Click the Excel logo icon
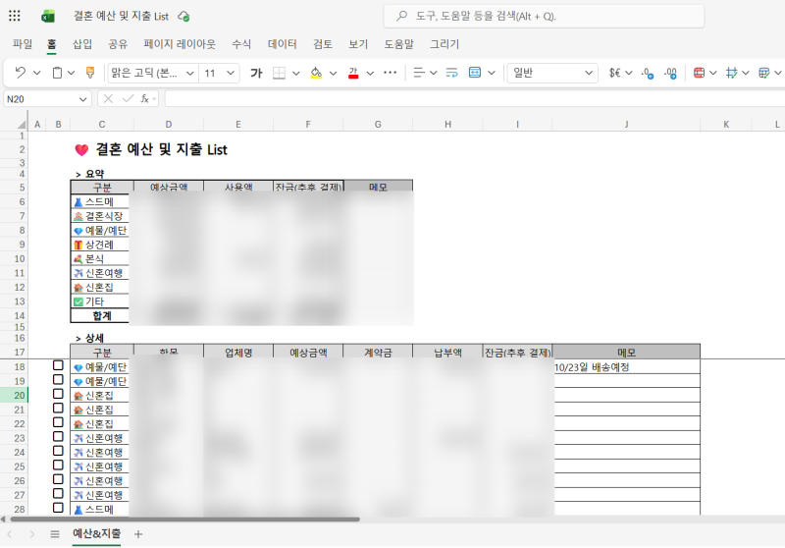 pos(48,17)
